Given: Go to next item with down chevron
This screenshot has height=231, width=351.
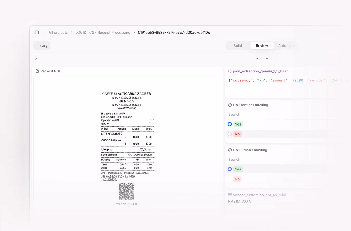Looking at the screenshot, I should pos(267,59).
